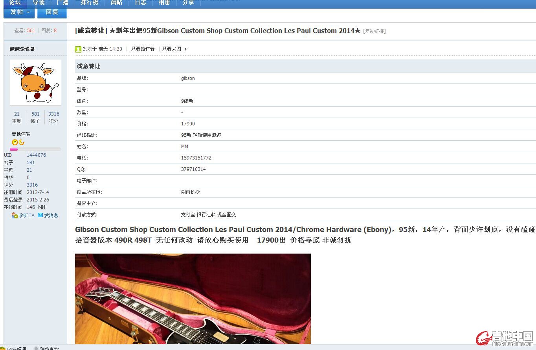Click the [复制链接] copy link
The image size is (536, 350).
[x=374, y=31]
